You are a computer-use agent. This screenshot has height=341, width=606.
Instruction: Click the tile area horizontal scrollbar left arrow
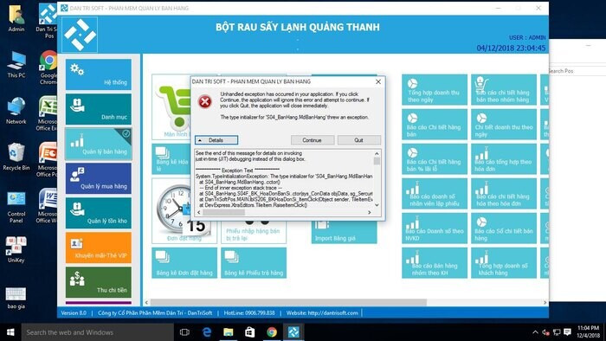click(x=146, y=302)
